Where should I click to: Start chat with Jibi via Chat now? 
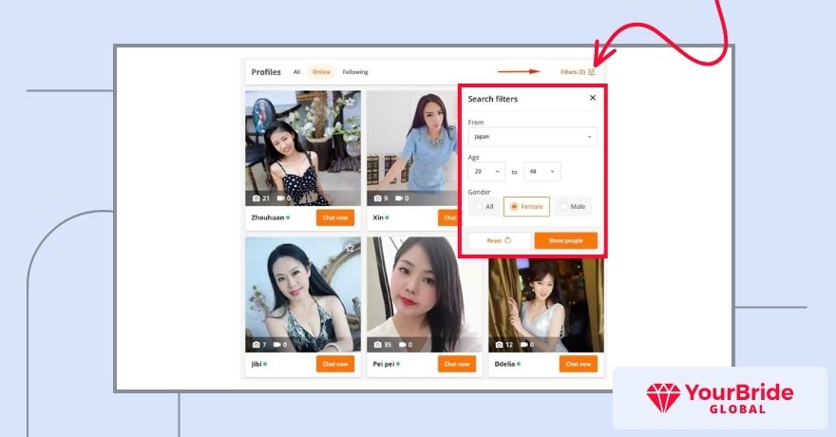[x=334, y=364]
